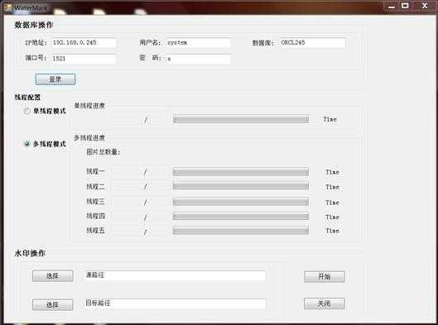This screenshot has width=438, height=325.
Task: Click the 目标路径 text field
Action: 175,303
